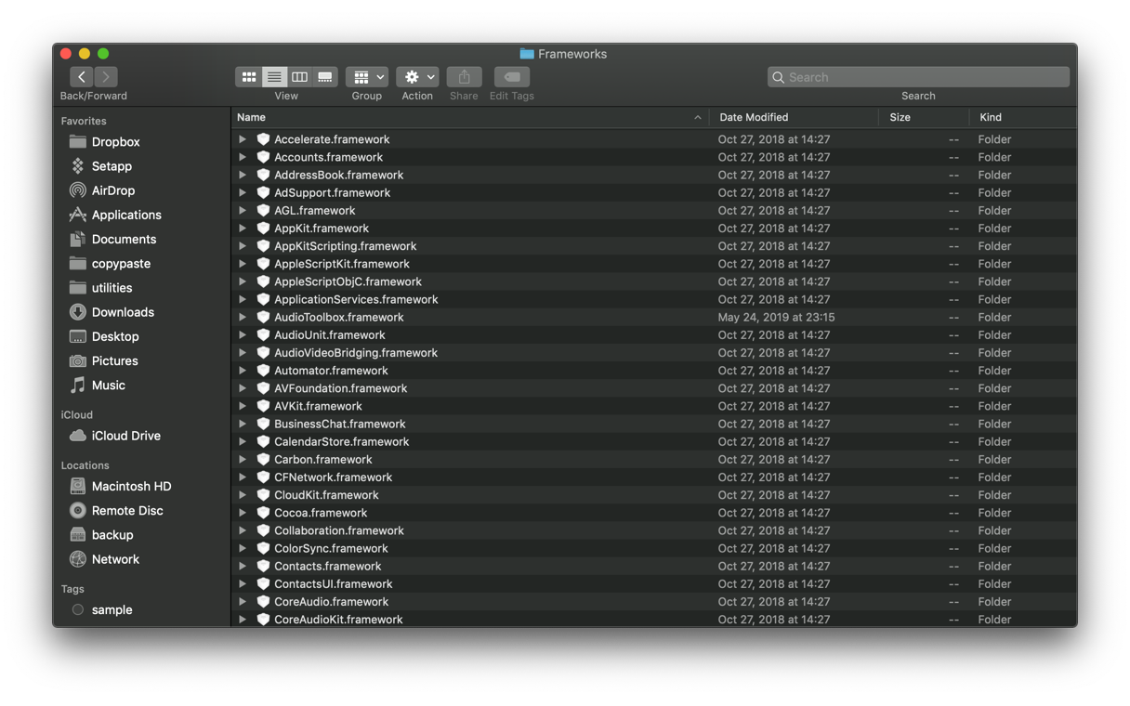Open the Group dropdown
Viewport: 1130px width, 706px height.
pyautogui.click(x=367, y=77)
